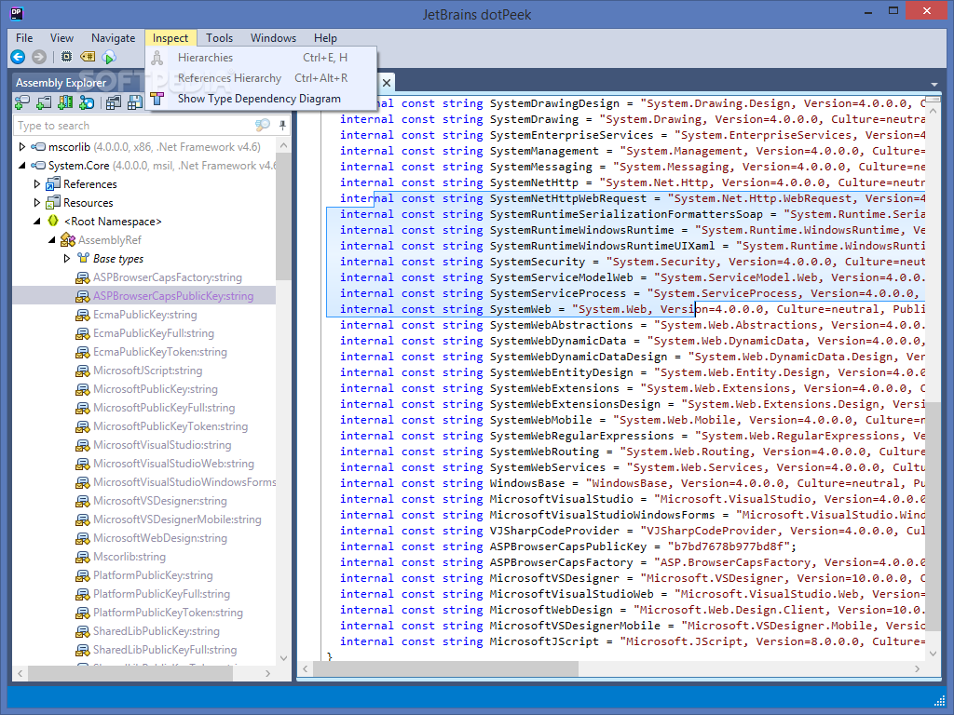Collapse the AssemblyRef class node
The width and height of the screenshot is (954, 715).
tap(52, 240)
